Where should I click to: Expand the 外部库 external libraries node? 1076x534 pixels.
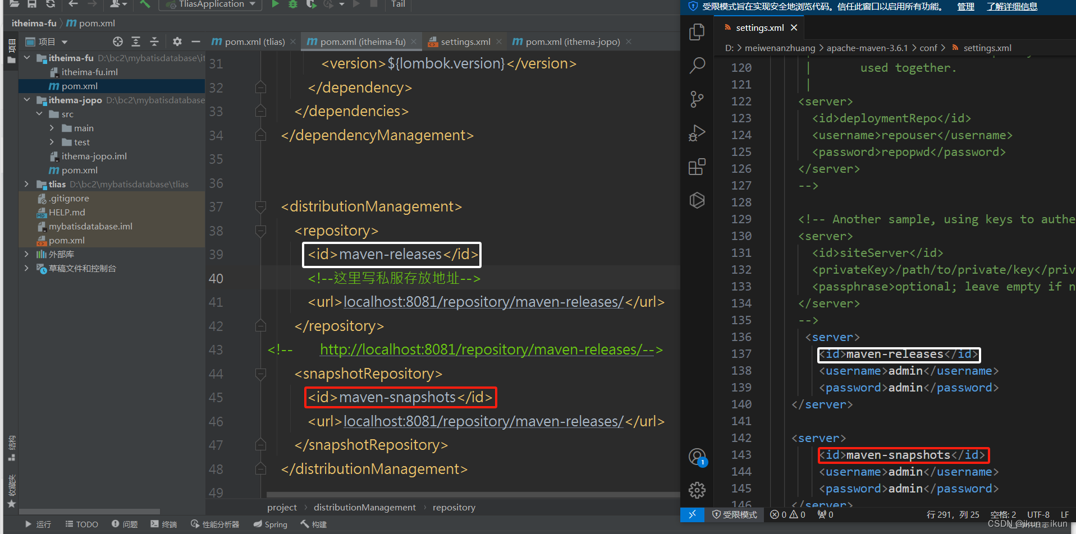point(27,254)
